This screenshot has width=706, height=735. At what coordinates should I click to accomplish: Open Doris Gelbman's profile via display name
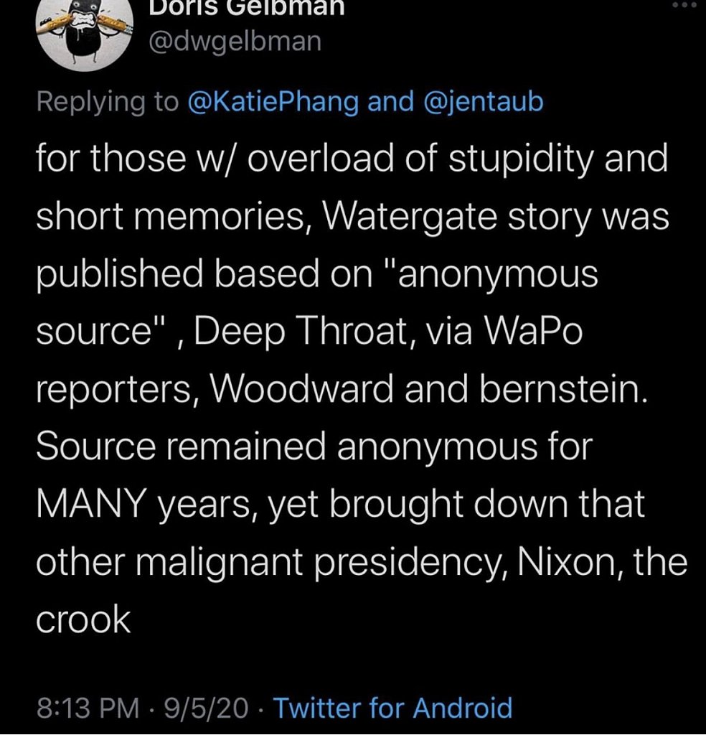(246, 7)
